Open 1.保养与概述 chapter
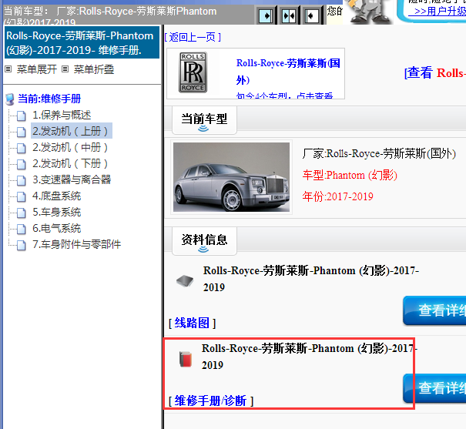The height and width of the screenshot is (429, 466). point(62,115)
